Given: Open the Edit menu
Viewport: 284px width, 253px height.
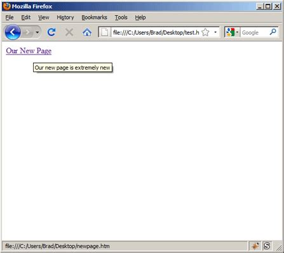Looking at the screenshot, I should coord(26,17).
